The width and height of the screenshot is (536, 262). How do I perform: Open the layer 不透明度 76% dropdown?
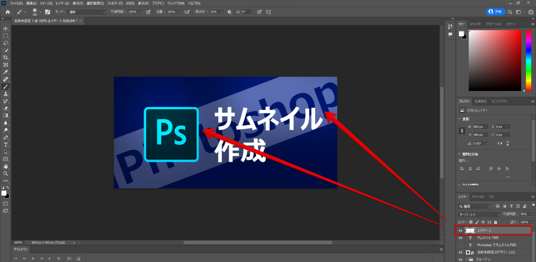pos(532,214)
